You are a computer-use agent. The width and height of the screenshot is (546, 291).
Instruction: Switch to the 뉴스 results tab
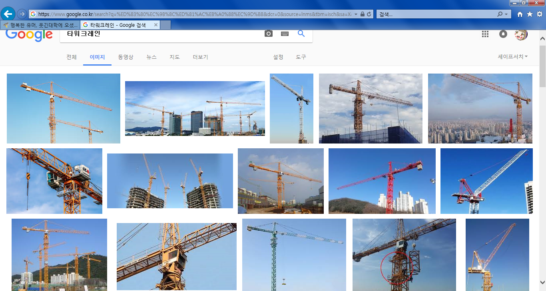151,57
